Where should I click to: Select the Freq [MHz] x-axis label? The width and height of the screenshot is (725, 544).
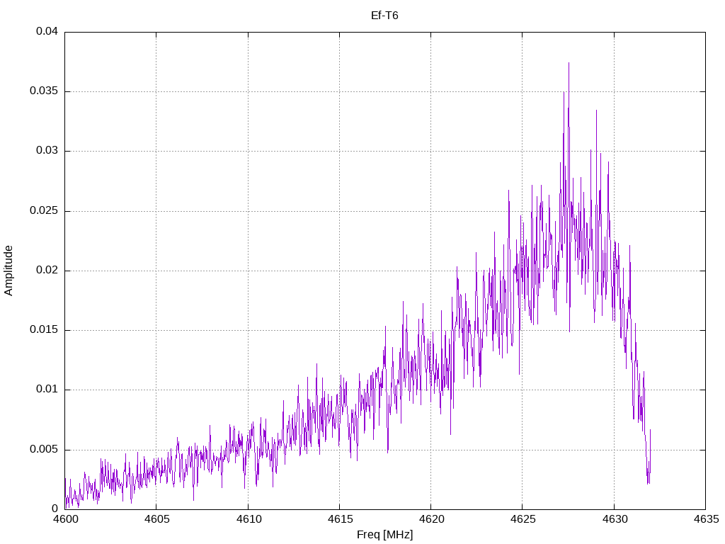coord(384,534)
